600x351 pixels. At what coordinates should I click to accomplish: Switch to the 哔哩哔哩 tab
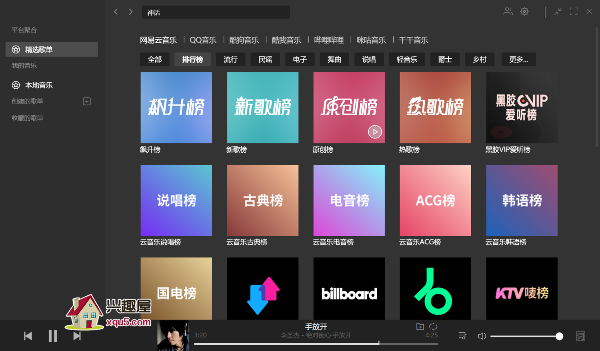coord(329,40)
